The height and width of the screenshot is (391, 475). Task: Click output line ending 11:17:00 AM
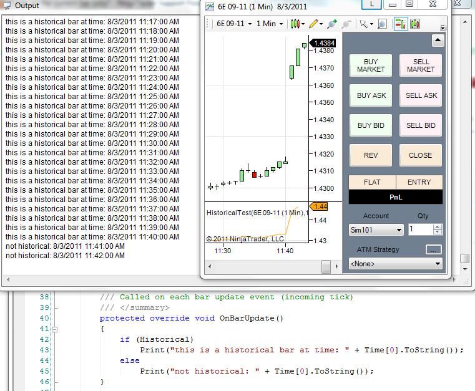(92, 22)
